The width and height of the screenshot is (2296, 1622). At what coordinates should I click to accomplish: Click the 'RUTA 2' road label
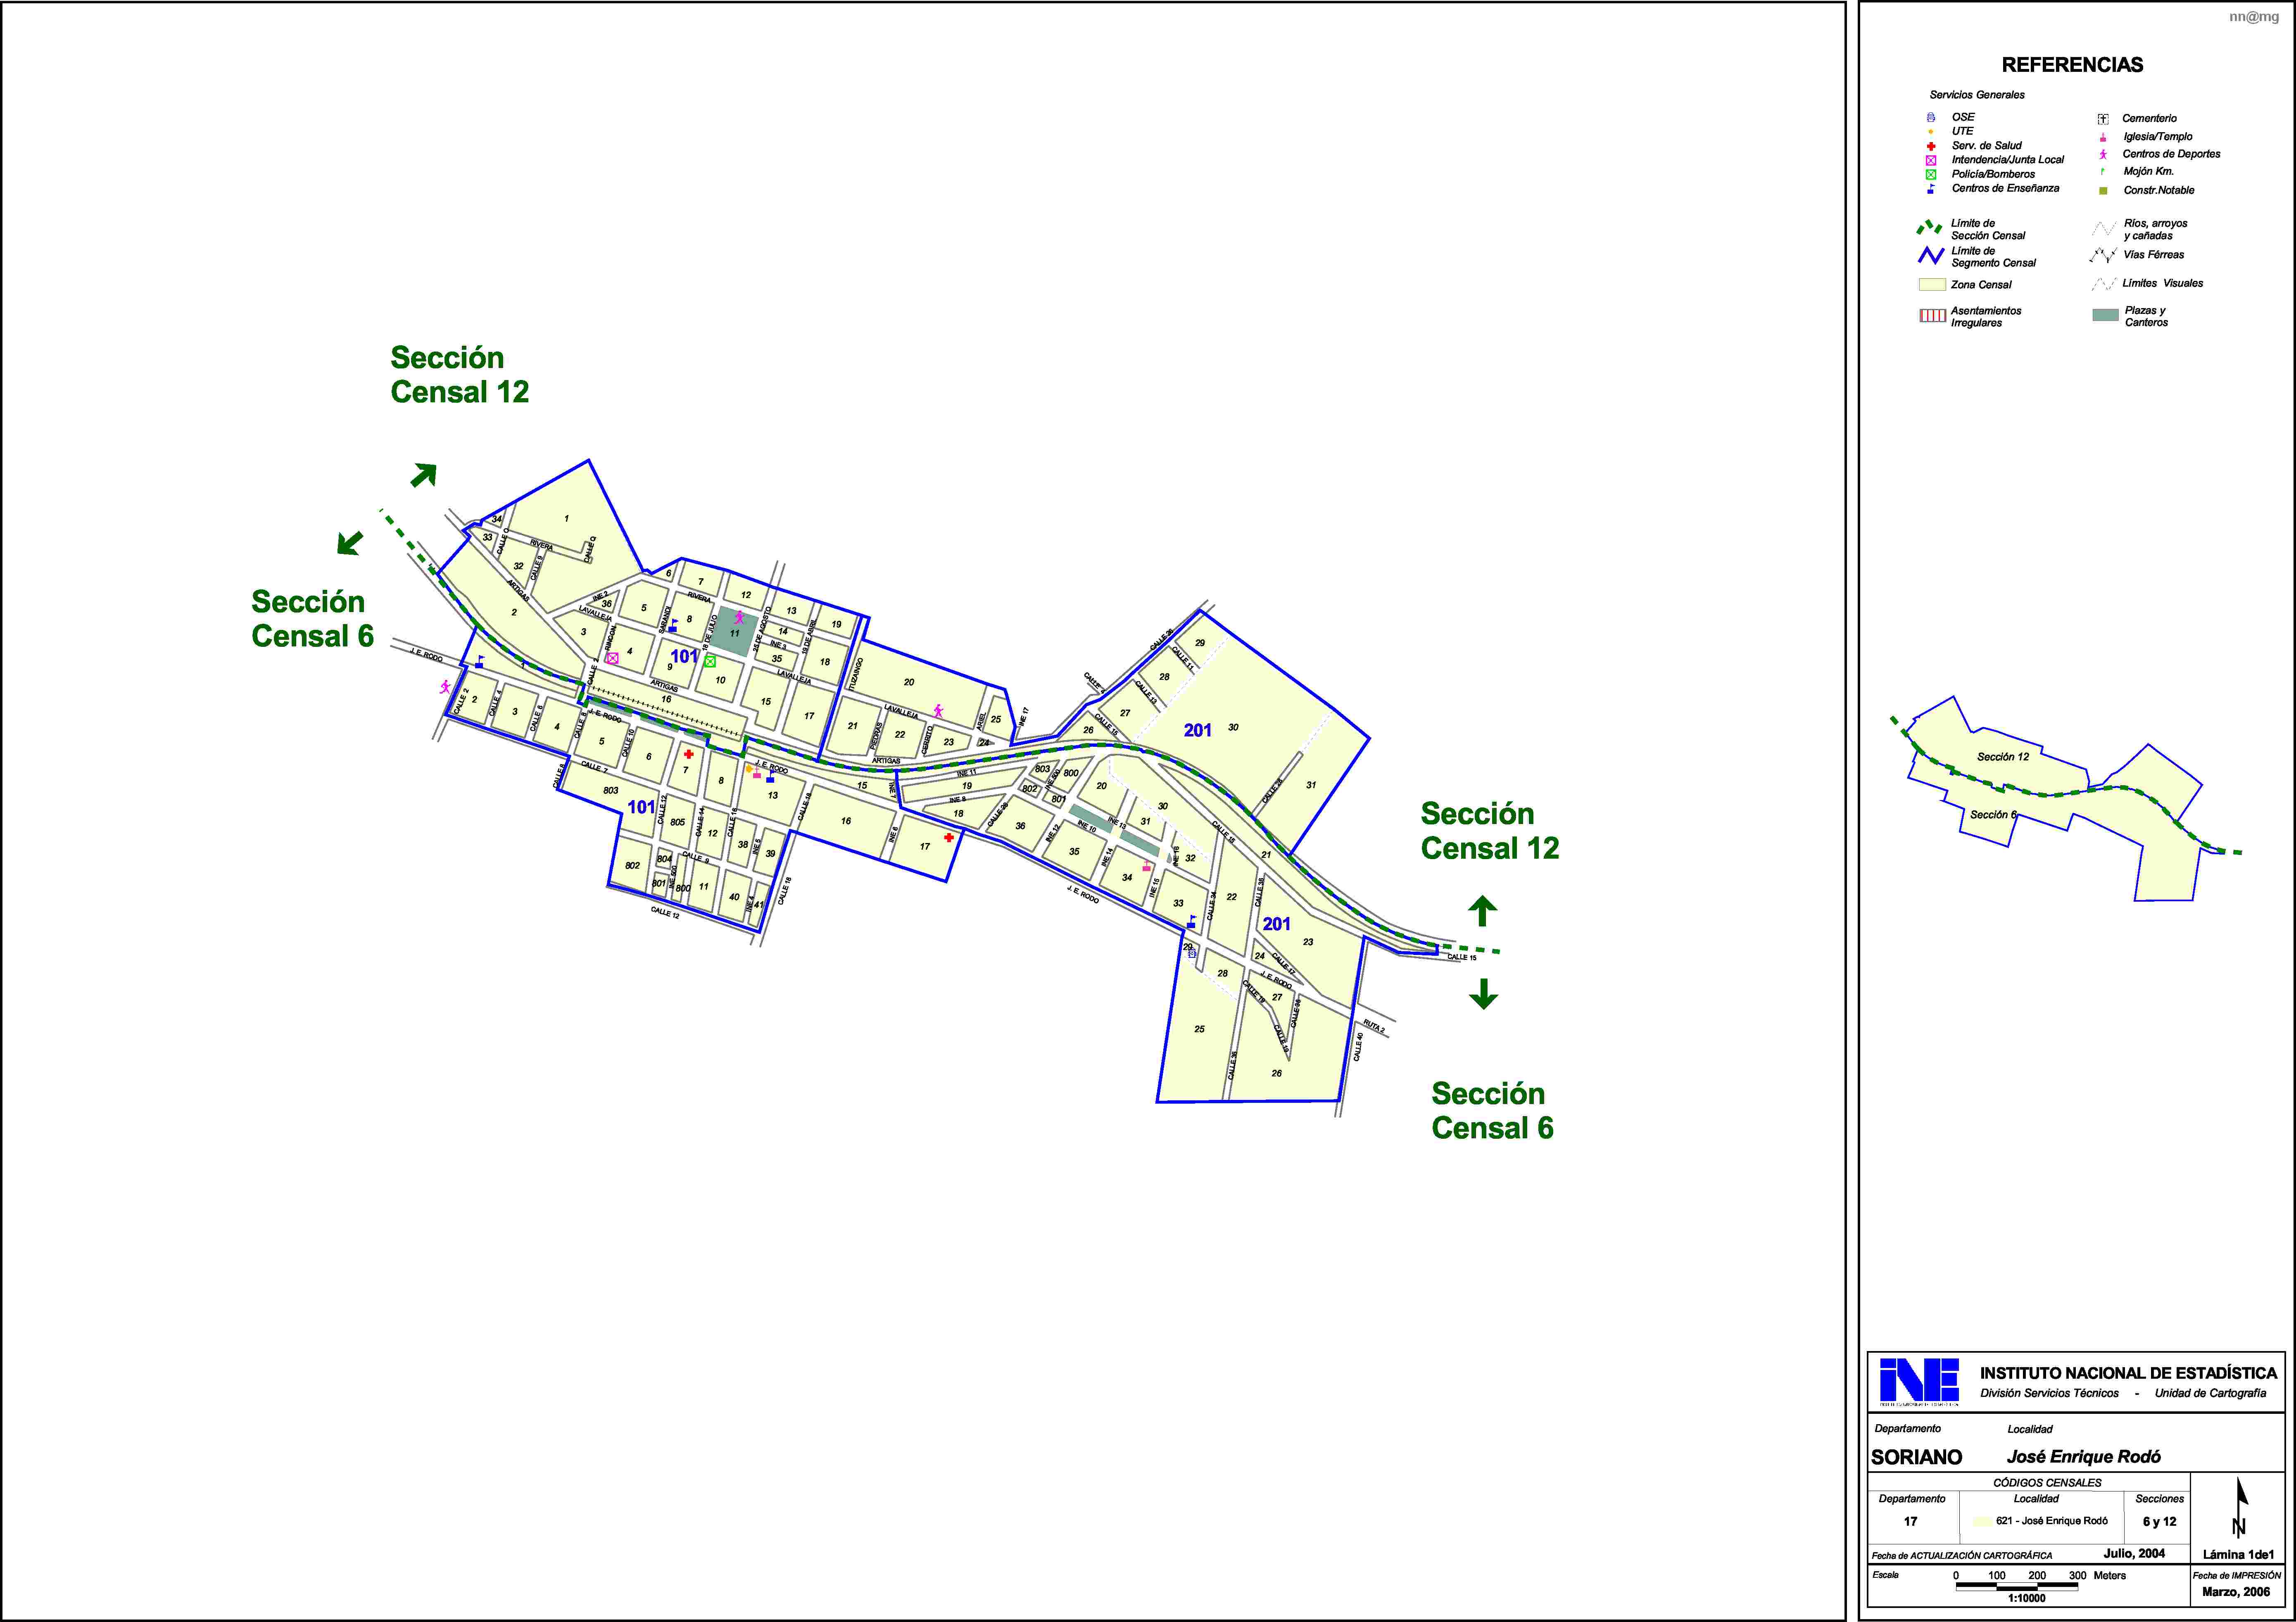tap(1374, 1027)
